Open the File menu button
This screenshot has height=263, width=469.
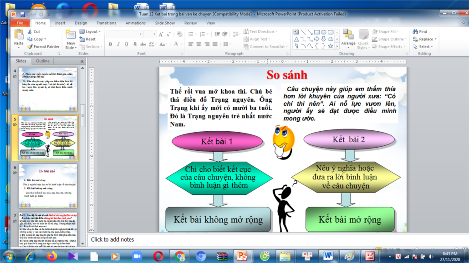pyautogui.click(x=20, y=23)
